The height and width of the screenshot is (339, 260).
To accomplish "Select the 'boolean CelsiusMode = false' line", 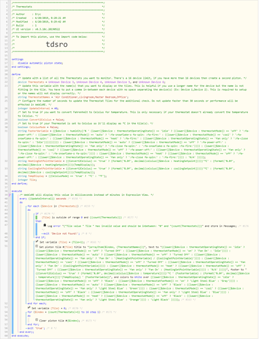I will pyautogui.click(x=38, y=127).
